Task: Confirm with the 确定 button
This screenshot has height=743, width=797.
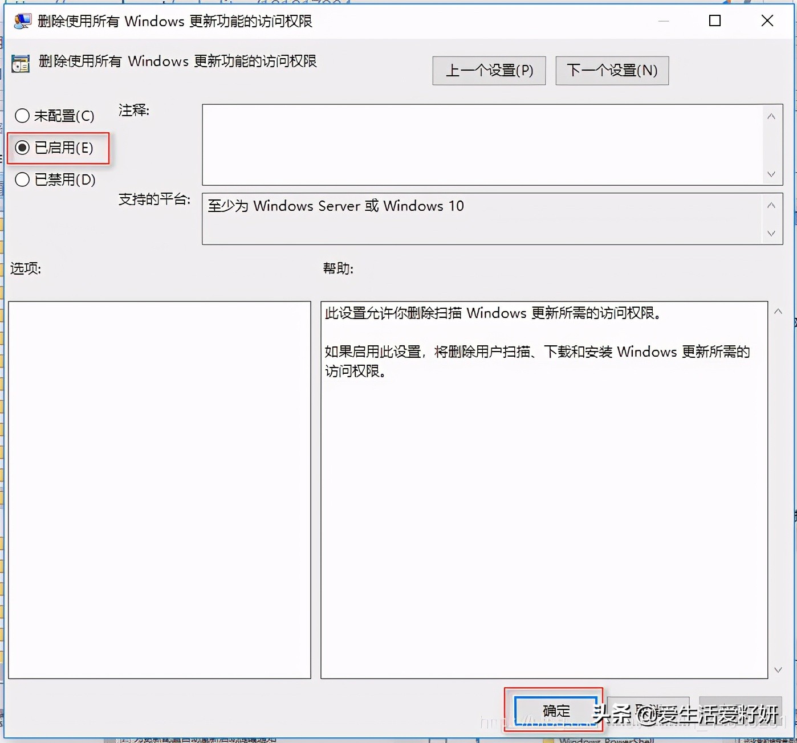Action: tap(556, 711)
